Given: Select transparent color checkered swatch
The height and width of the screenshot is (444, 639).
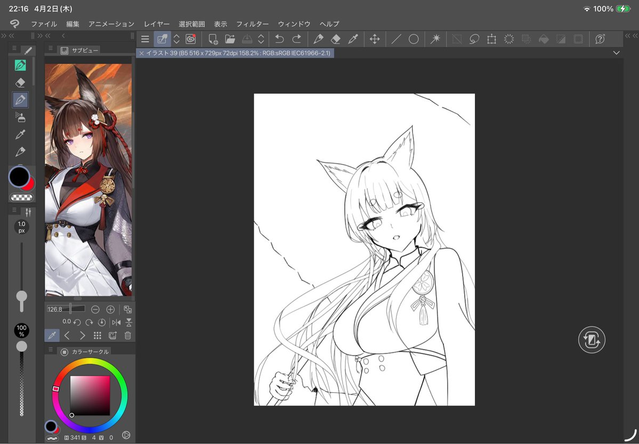Looking at the screenshot, I should (22, 198).
